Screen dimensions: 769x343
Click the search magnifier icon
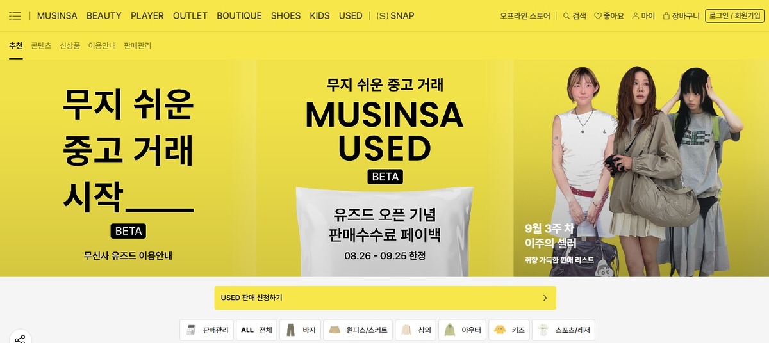(x=566, y=16)
